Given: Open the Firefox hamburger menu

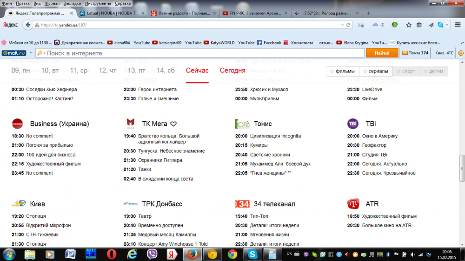Looking at the screenshot, I should [x=458, y=25].
